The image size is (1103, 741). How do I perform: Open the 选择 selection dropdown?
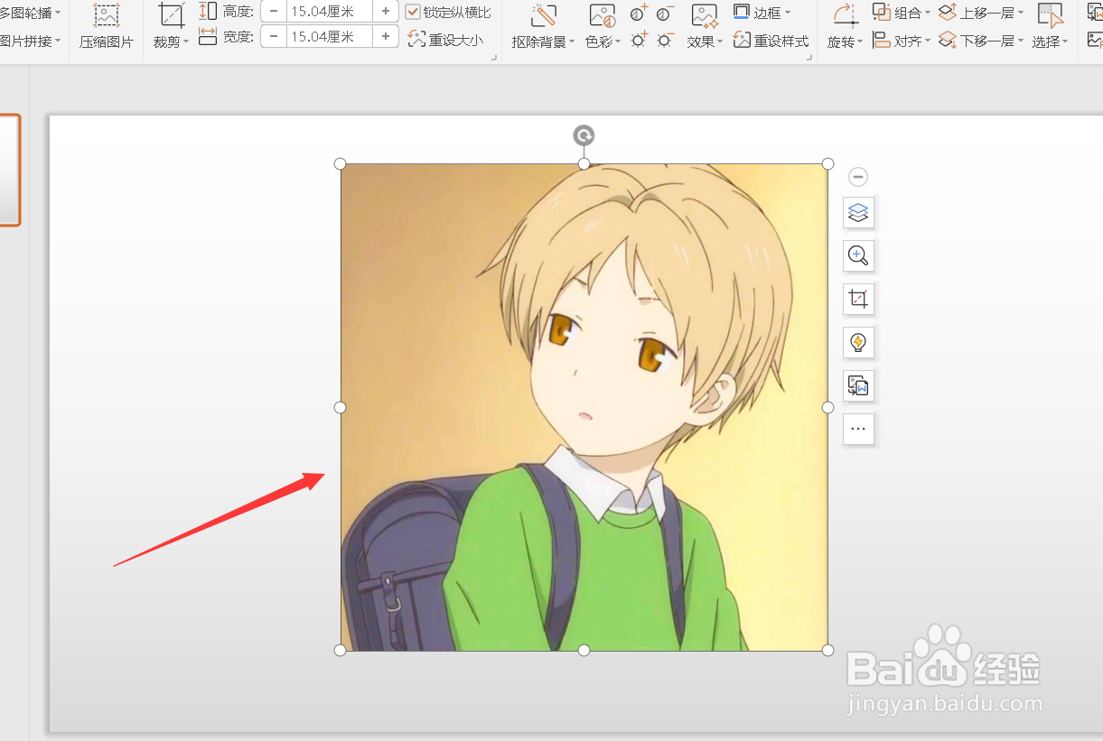pos(1051,26)
